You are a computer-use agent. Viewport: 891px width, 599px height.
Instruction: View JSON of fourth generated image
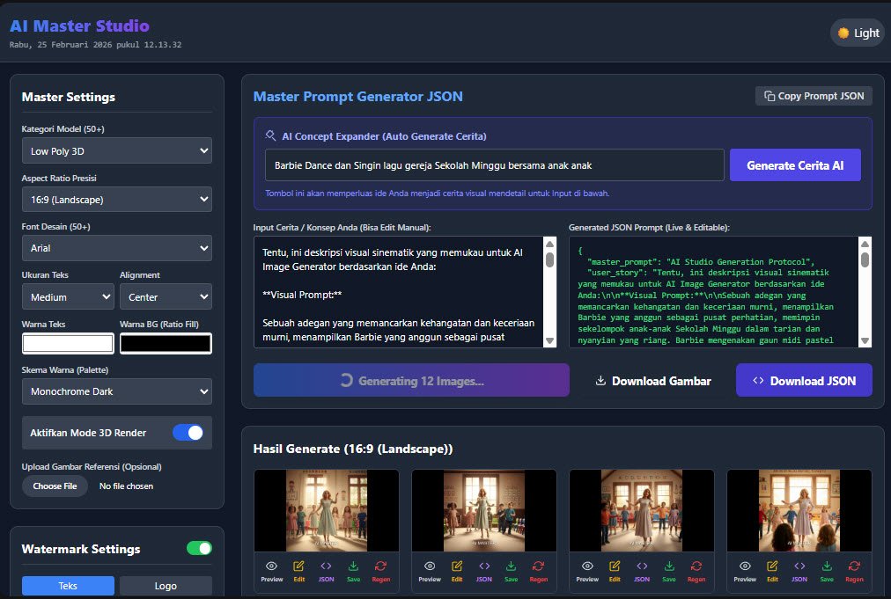click(799, 571)
